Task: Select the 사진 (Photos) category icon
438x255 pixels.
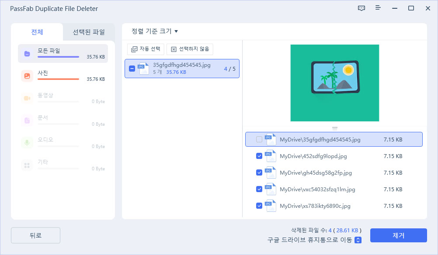Action: 28,76
